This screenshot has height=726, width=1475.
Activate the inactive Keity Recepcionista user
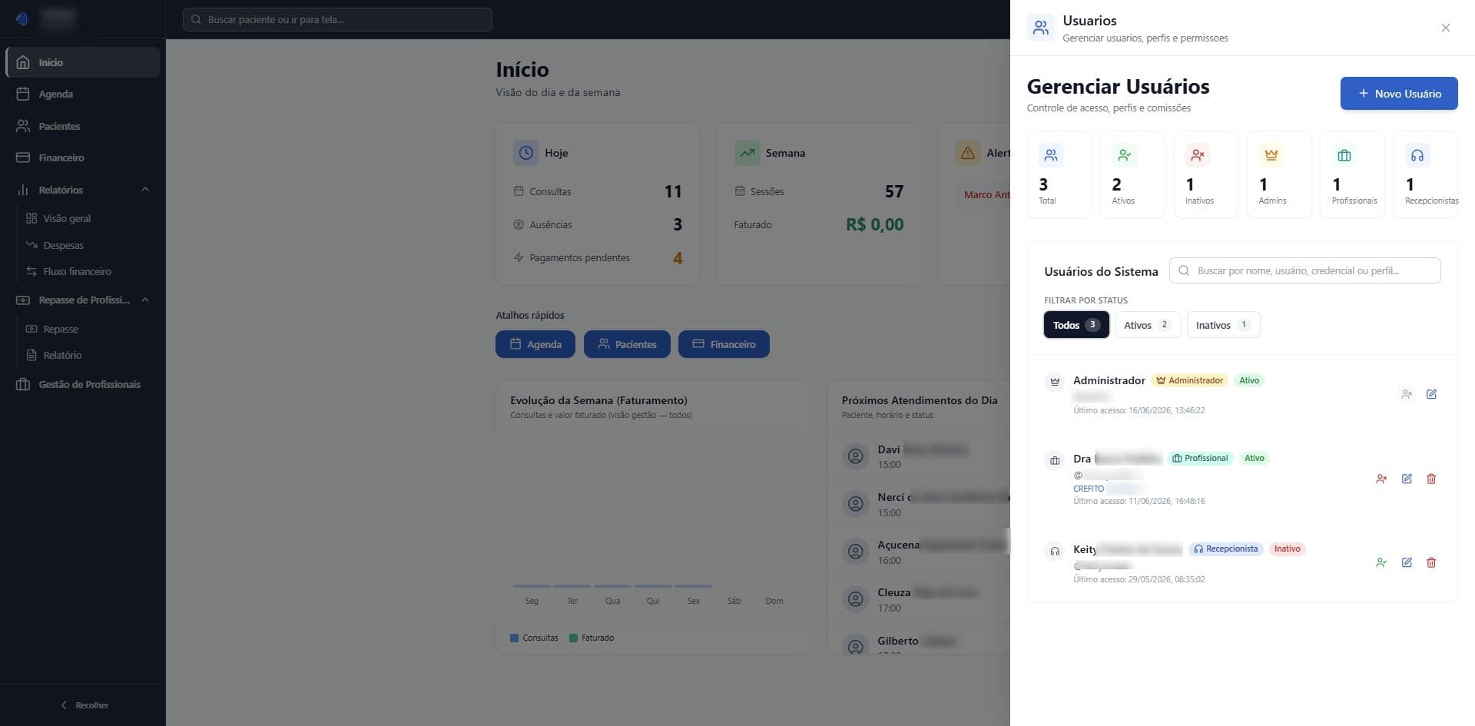point(1381,562)
